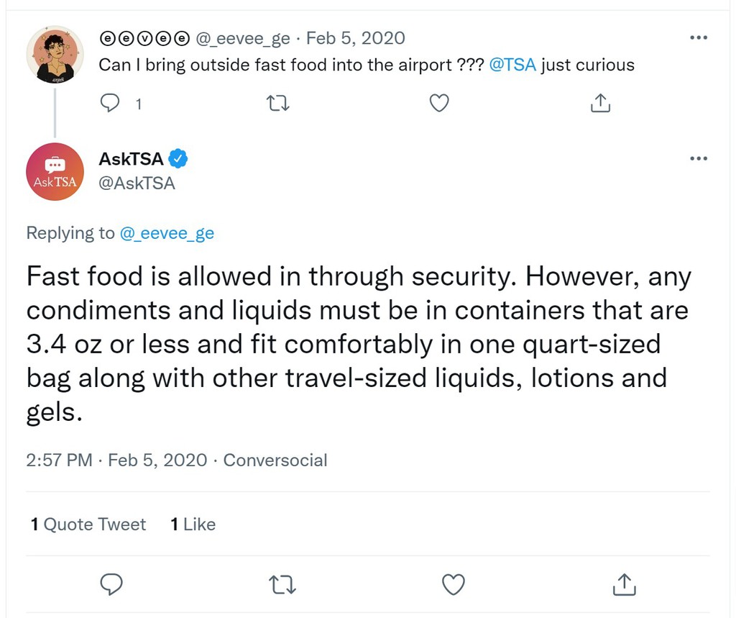Share the top tweet

coord(600,103)
